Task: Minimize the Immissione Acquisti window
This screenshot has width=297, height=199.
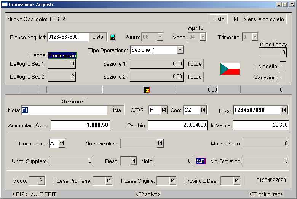Action: pos(278,5)
